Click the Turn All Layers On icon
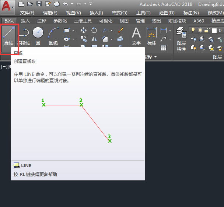This screenshot has width=224, height=207. click(193, 48)
